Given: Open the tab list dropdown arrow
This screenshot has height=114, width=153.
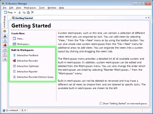Looking at the screenshot, I should [146, 18].
